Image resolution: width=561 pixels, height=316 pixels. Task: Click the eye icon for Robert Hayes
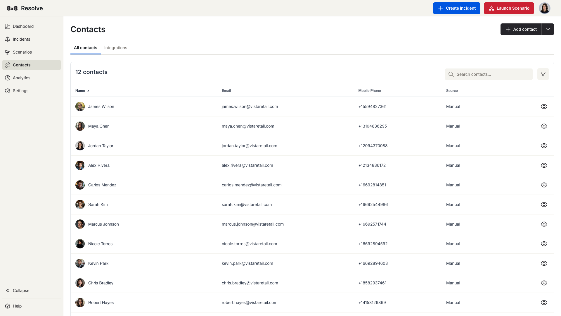click(x=544, y=303)
